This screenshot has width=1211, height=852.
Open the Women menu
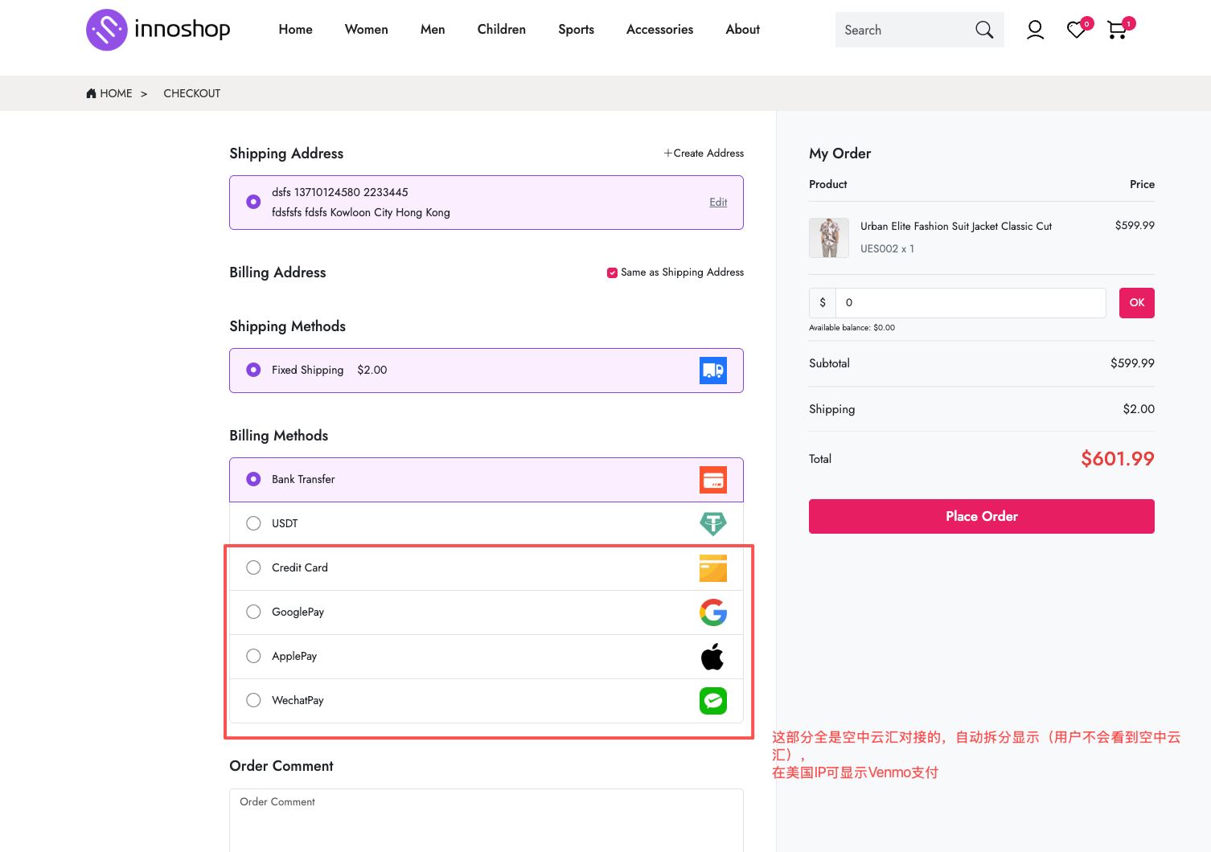[366, 30]
